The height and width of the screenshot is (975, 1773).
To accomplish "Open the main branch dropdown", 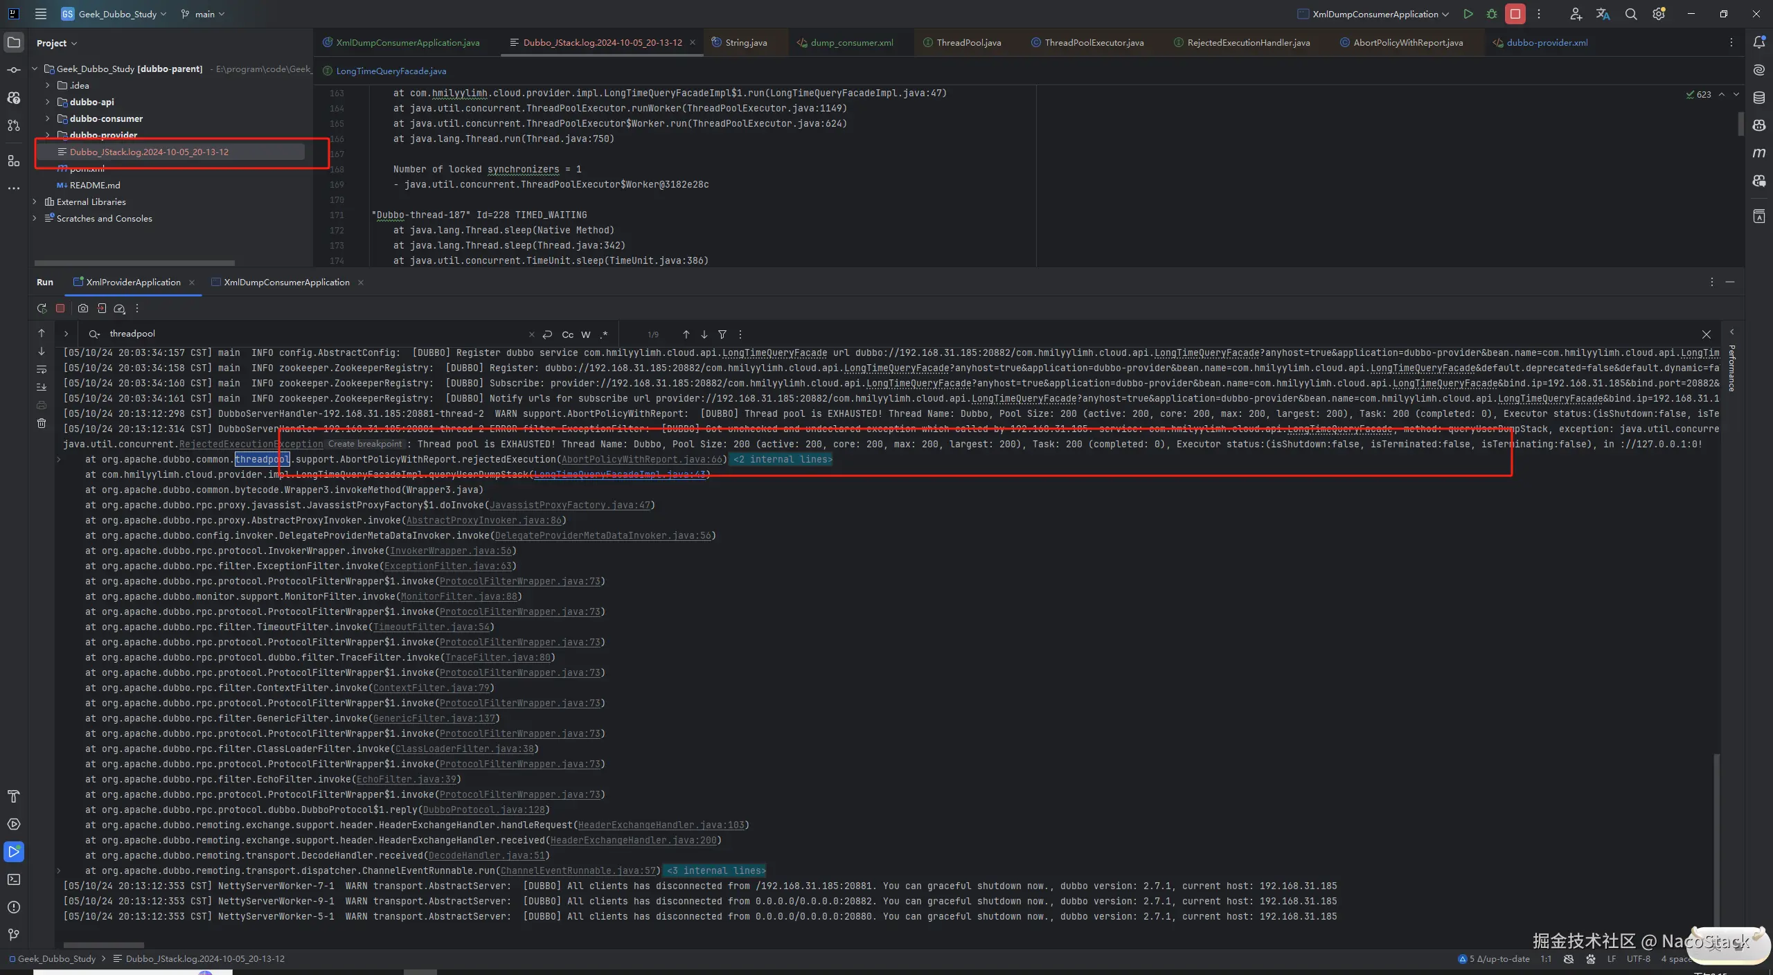I will click(x=203, y=14).
